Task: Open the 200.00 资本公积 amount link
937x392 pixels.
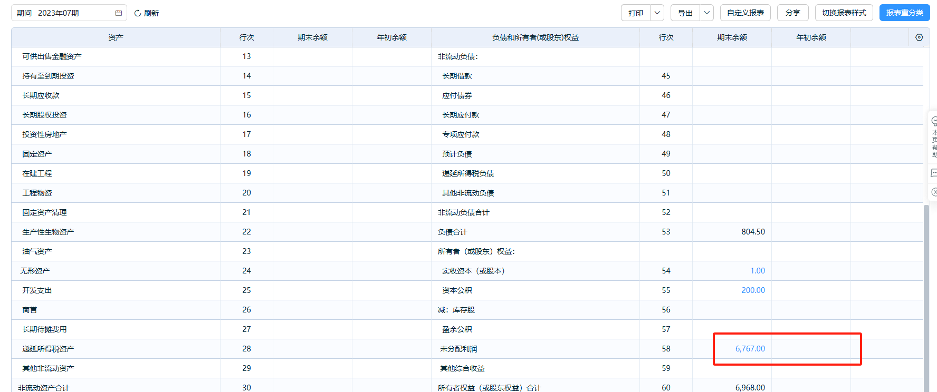Action: (753, 290)
